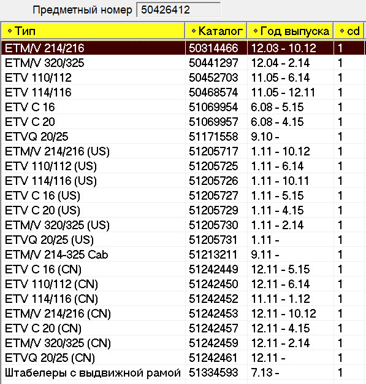Select the ETVQ 20/25 (CN) row
The height and width of the screenshot is (384, 366).
pyautogui.click(x=183, y=358)
